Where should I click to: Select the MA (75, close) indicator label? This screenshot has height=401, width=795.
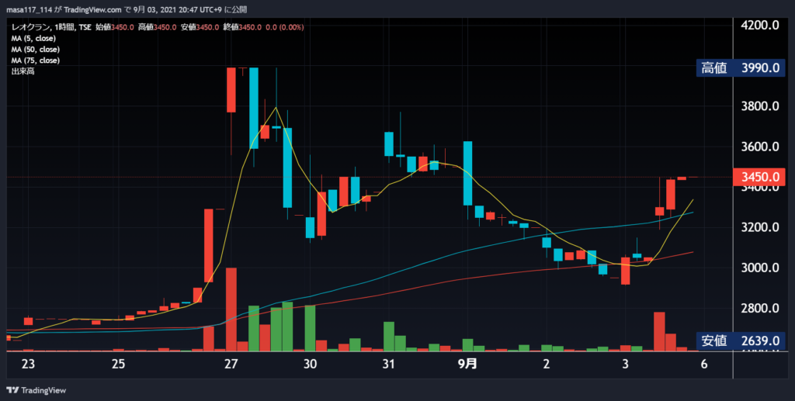[x=36, y=60]
